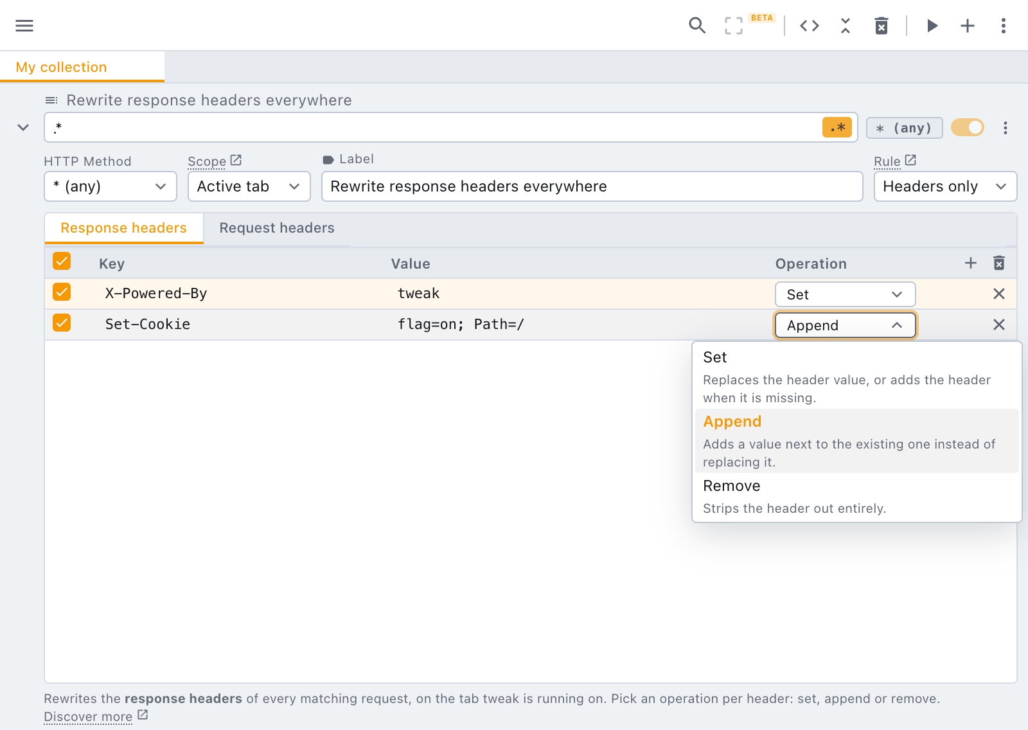Open the Scope external help link
Image resolution: width=1028 pixels, height=730 pixels.
coord(236,160)
